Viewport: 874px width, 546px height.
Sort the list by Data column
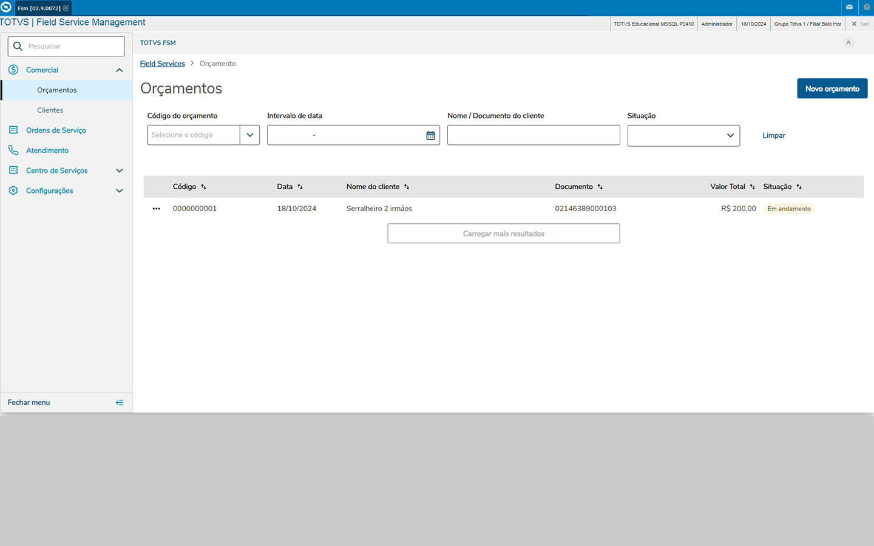[x=300, y=187]
